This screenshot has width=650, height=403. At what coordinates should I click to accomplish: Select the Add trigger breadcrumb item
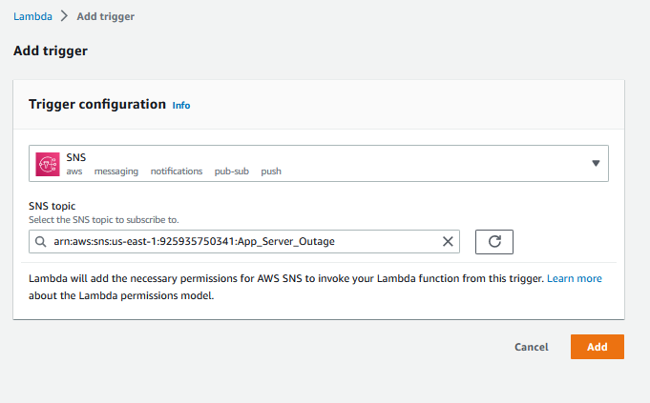[105, 17]
